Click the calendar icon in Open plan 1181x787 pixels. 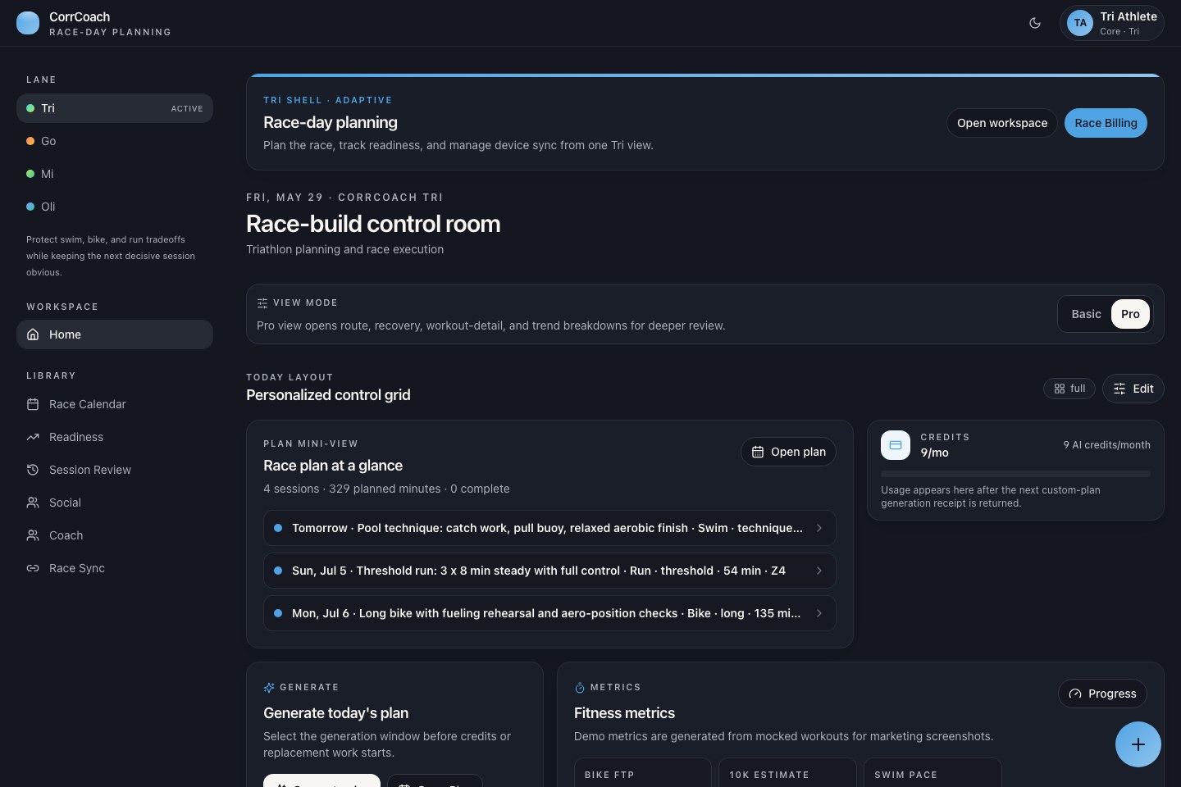tap(758, 452)
